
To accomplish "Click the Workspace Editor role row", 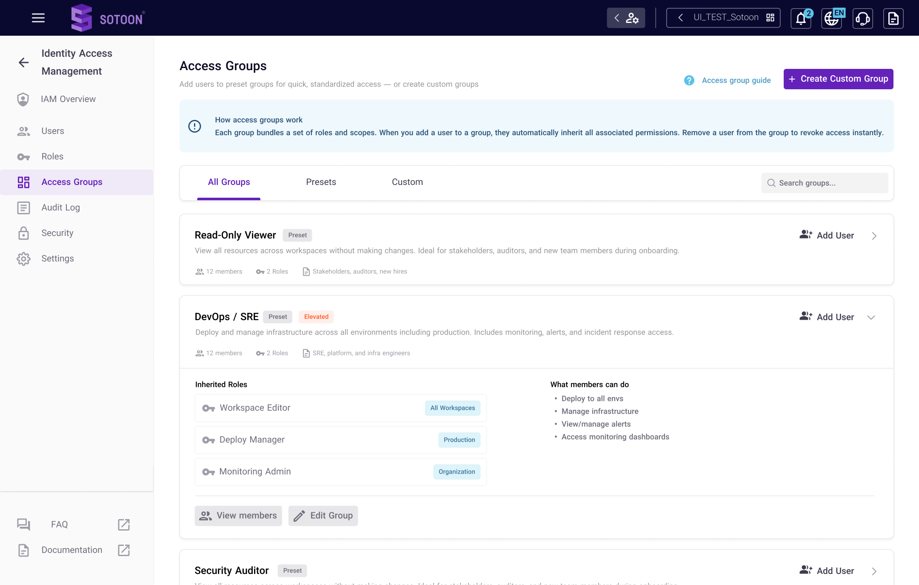I will pyautogui.click(x=340, y=408).
